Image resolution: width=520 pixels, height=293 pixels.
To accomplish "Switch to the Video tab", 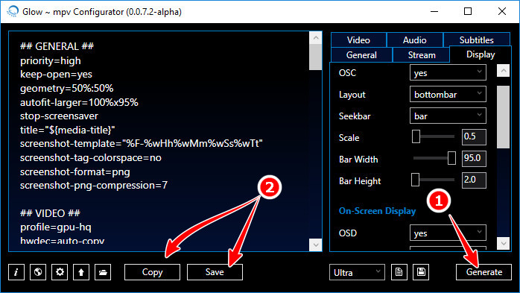I will pyautogui.click(x=358, y=40).
